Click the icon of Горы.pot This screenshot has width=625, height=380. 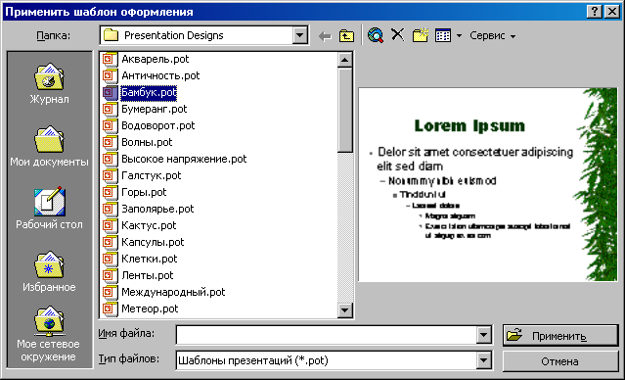pos(110,192)
